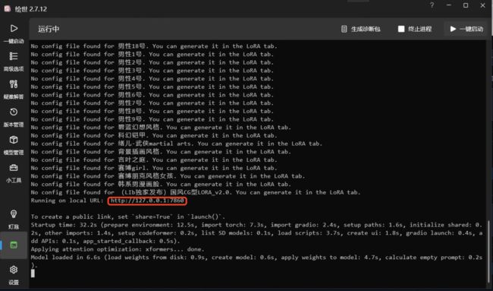Image resolution: width=493 pixels, height=291 pixels.
Task: Minimize the 绘世 launcher window
Action: pos(449,5)
